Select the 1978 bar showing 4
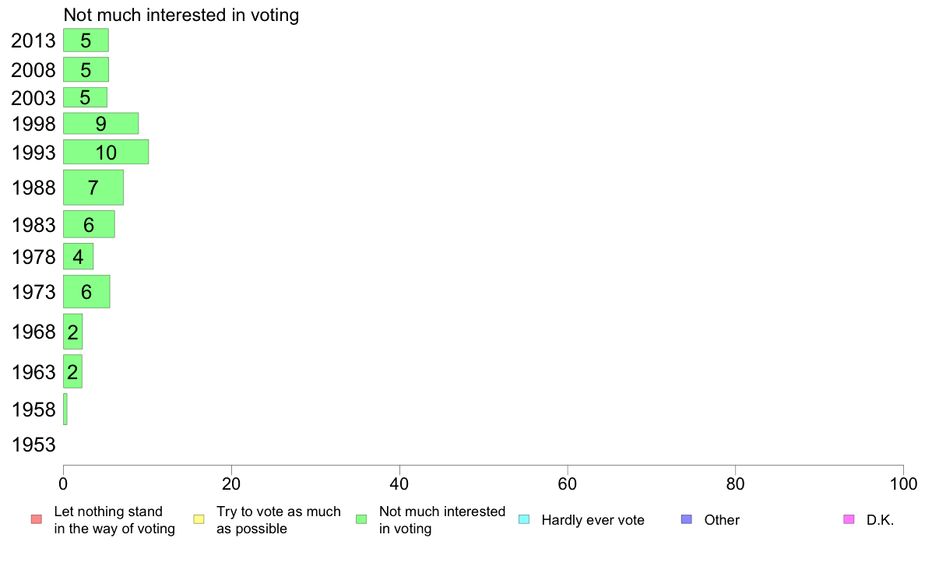Viewport: 925px width, 573px height. 79,256
